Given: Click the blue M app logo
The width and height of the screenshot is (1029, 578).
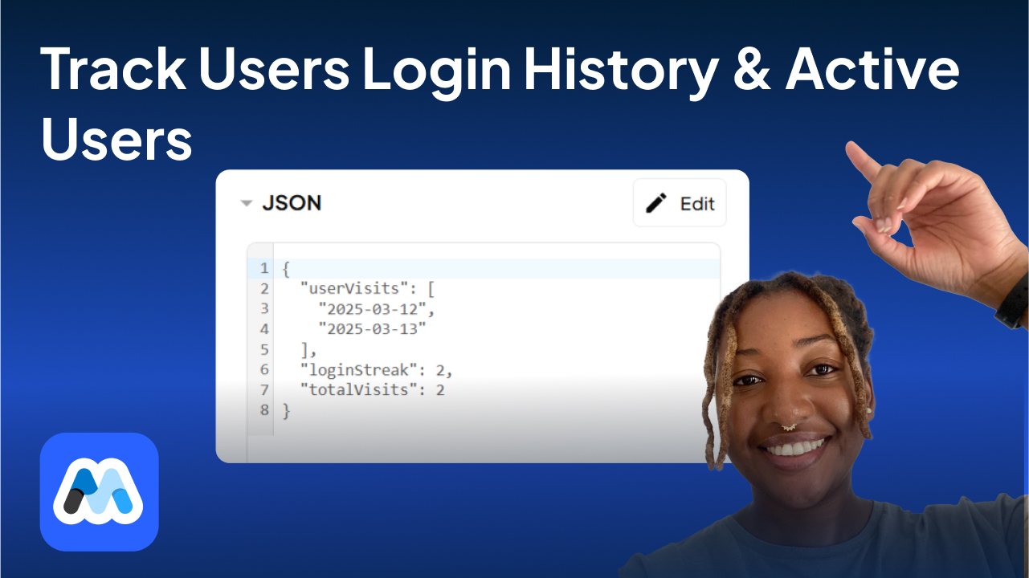Looking at the screenshot, I should (x=99, y=491).
